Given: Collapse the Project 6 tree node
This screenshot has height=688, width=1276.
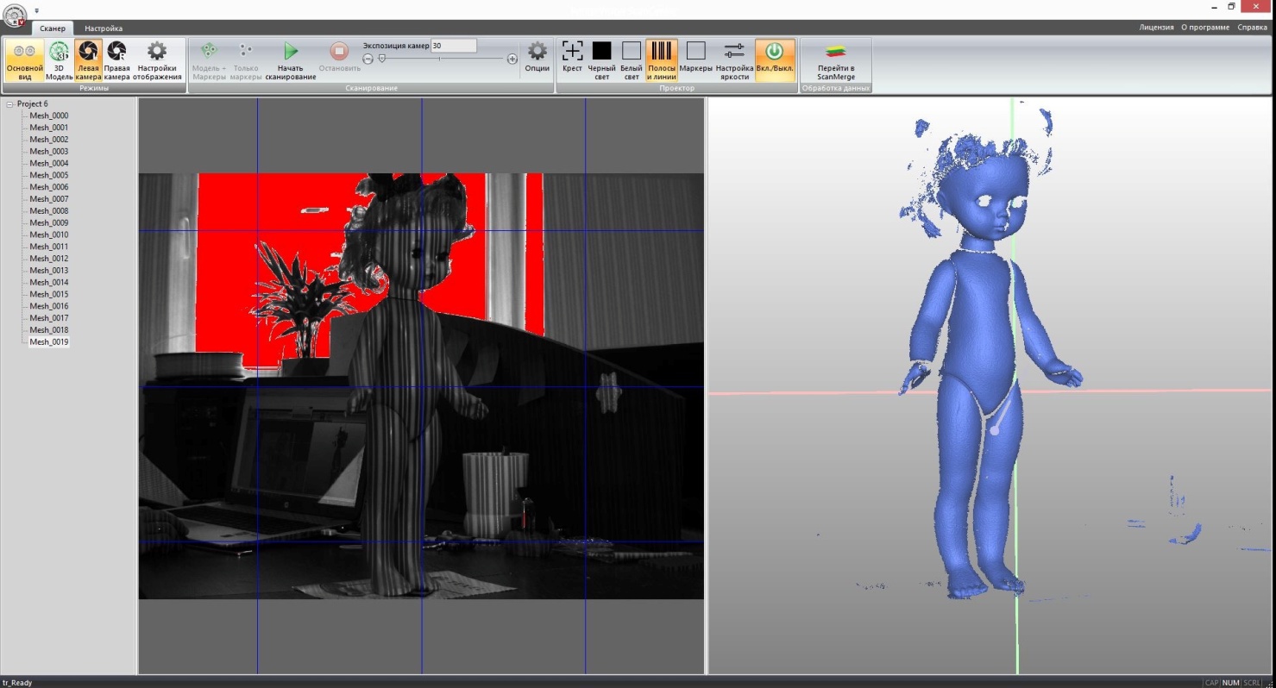Looking at the screenshot, I should pos(8,103).
